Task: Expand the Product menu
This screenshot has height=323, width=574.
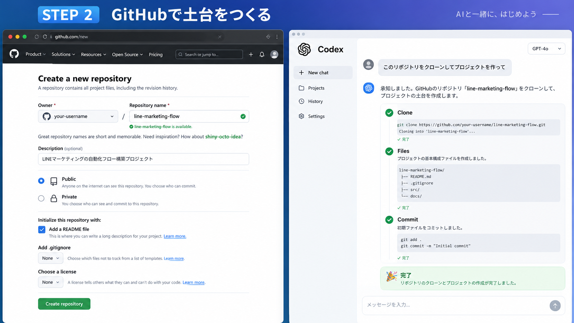Action: click(35, 54)
